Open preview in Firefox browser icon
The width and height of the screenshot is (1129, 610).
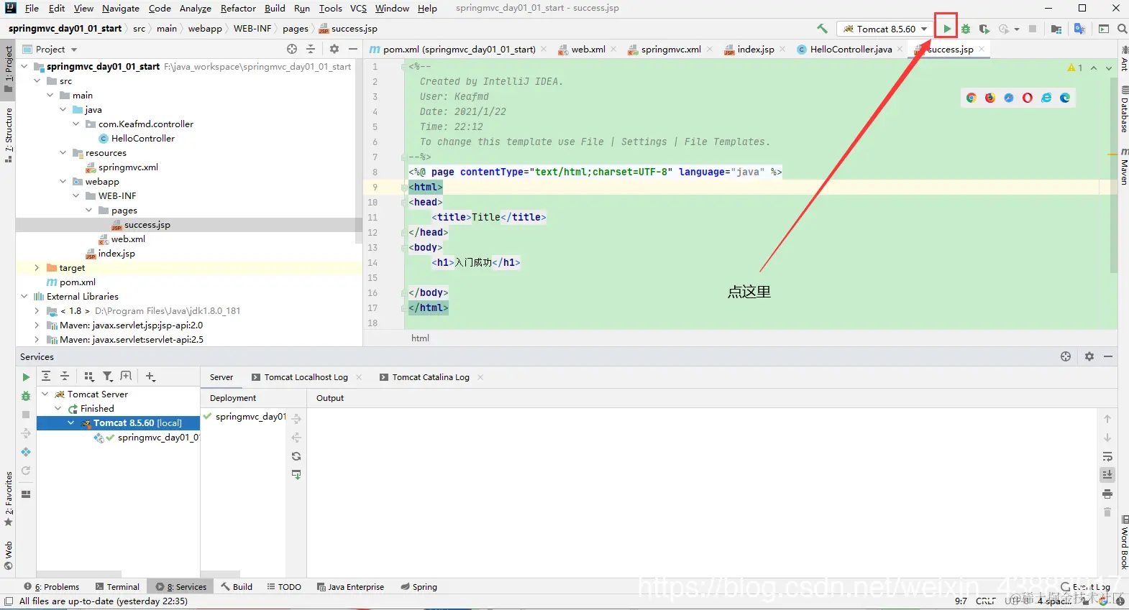990,98
